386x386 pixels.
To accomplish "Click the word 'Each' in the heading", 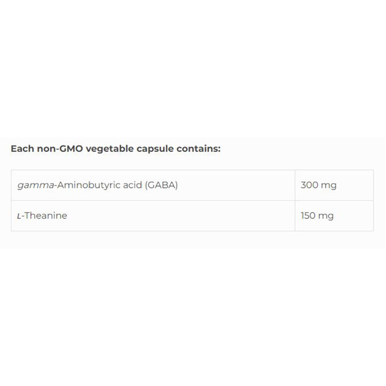I will tap(22, 149).
